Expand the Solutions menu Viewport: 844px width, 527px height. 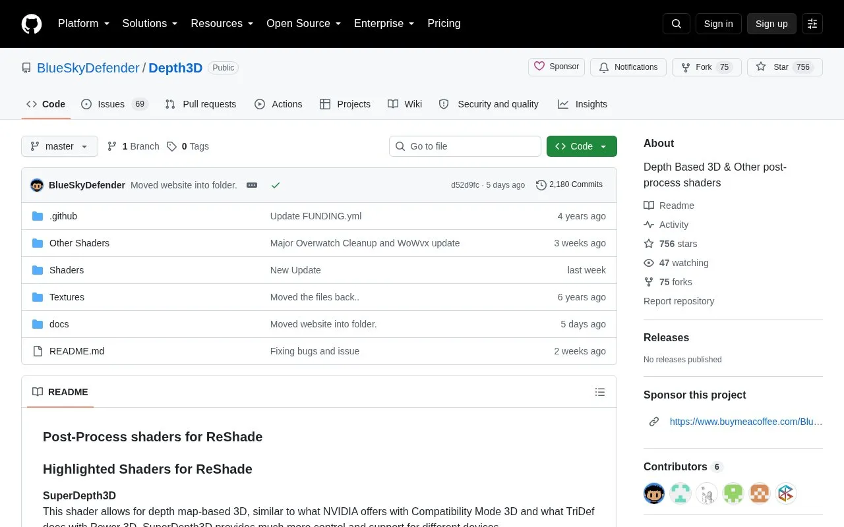150,24
